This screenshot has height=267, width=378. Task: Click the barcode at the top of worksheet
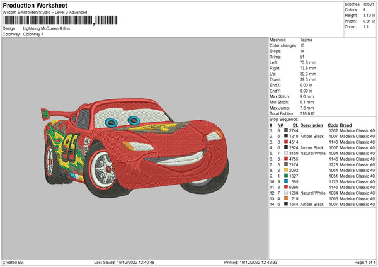(47, 21)
